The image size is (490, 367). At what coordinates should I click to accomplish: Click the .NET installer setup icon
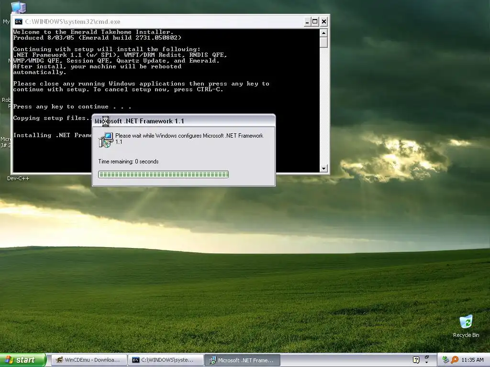[x=106, y=140]
